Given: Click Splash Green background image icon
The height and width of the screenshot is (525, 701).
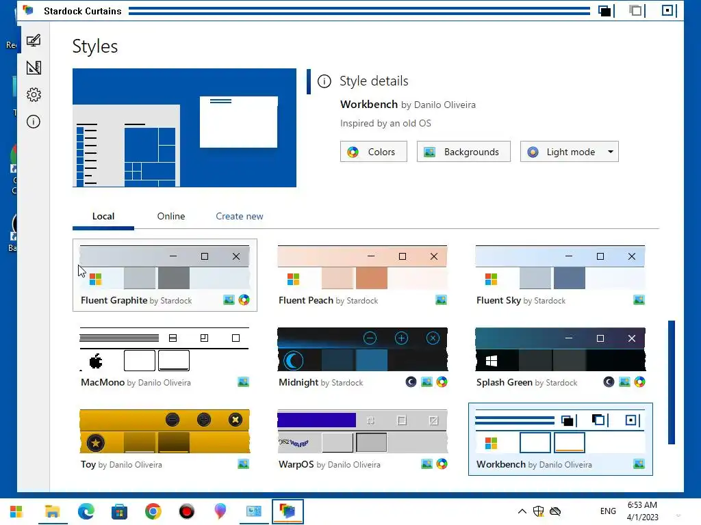Looking at the screenshot, I should click(x=624, y=382).
